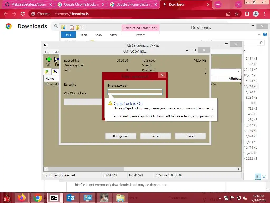Image resolution: width=270 pixels, height=203 pixels.
Task: Click Explorer new folder quick access icon
Action: click(78, 27)
